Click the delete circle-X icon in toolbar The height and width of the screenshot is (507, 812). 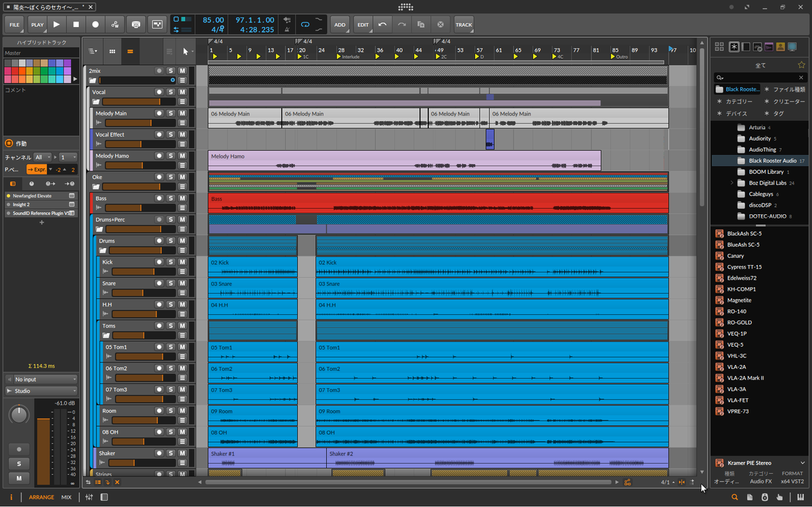coord(441,24)
